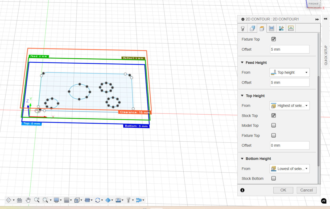Image resolution: width=330 pixels, height=209 pixels.
Task: Activate the Pan hand tool
Action: coord(28,200)
